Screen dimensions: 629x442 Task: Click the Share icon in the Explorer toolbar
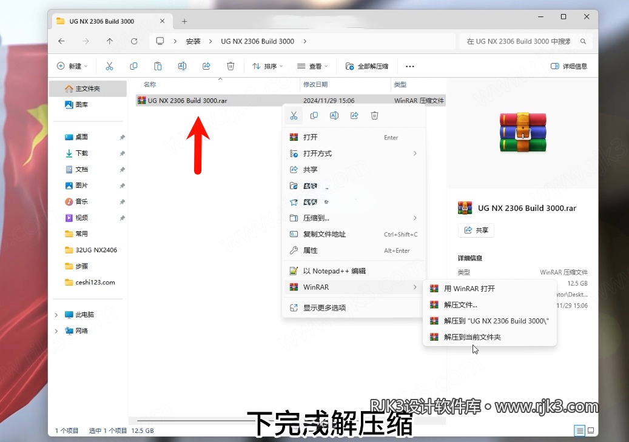pos(206,66)
